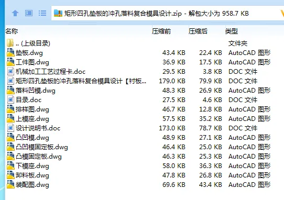Click the icon of 凸凹模.dwg
The height and width of the screenshot is (200, 284).
click(x=10, y=137)
